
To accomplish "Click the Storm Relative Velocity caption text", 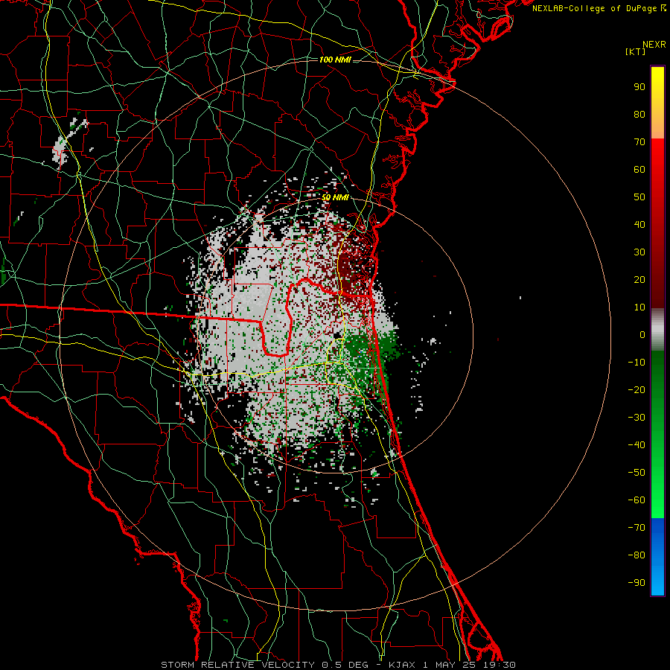I will click(338, 665).
